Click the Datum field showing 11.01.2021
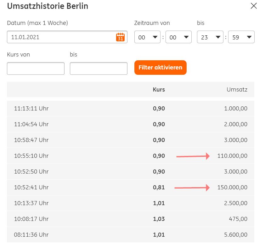The height and width of the screenshot is (243, 259). [x=61, y=37]
